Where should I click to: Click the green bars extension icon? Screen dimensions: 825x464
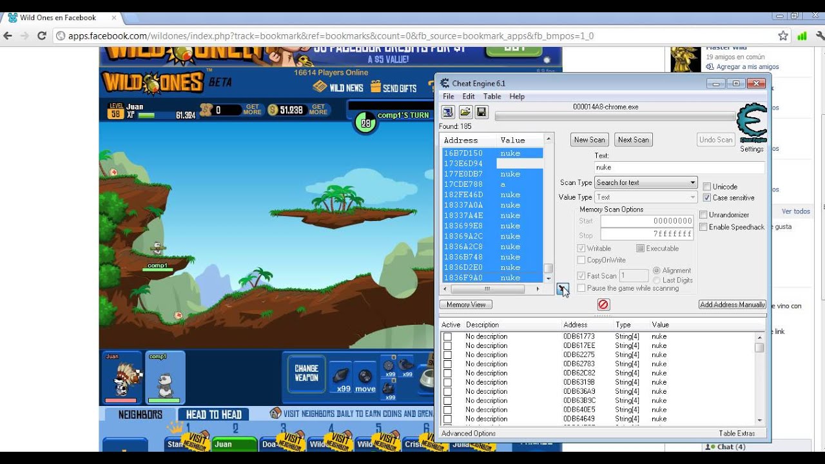[x=802, y=36]
